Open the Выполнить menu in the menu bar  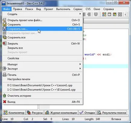(63, 9)
